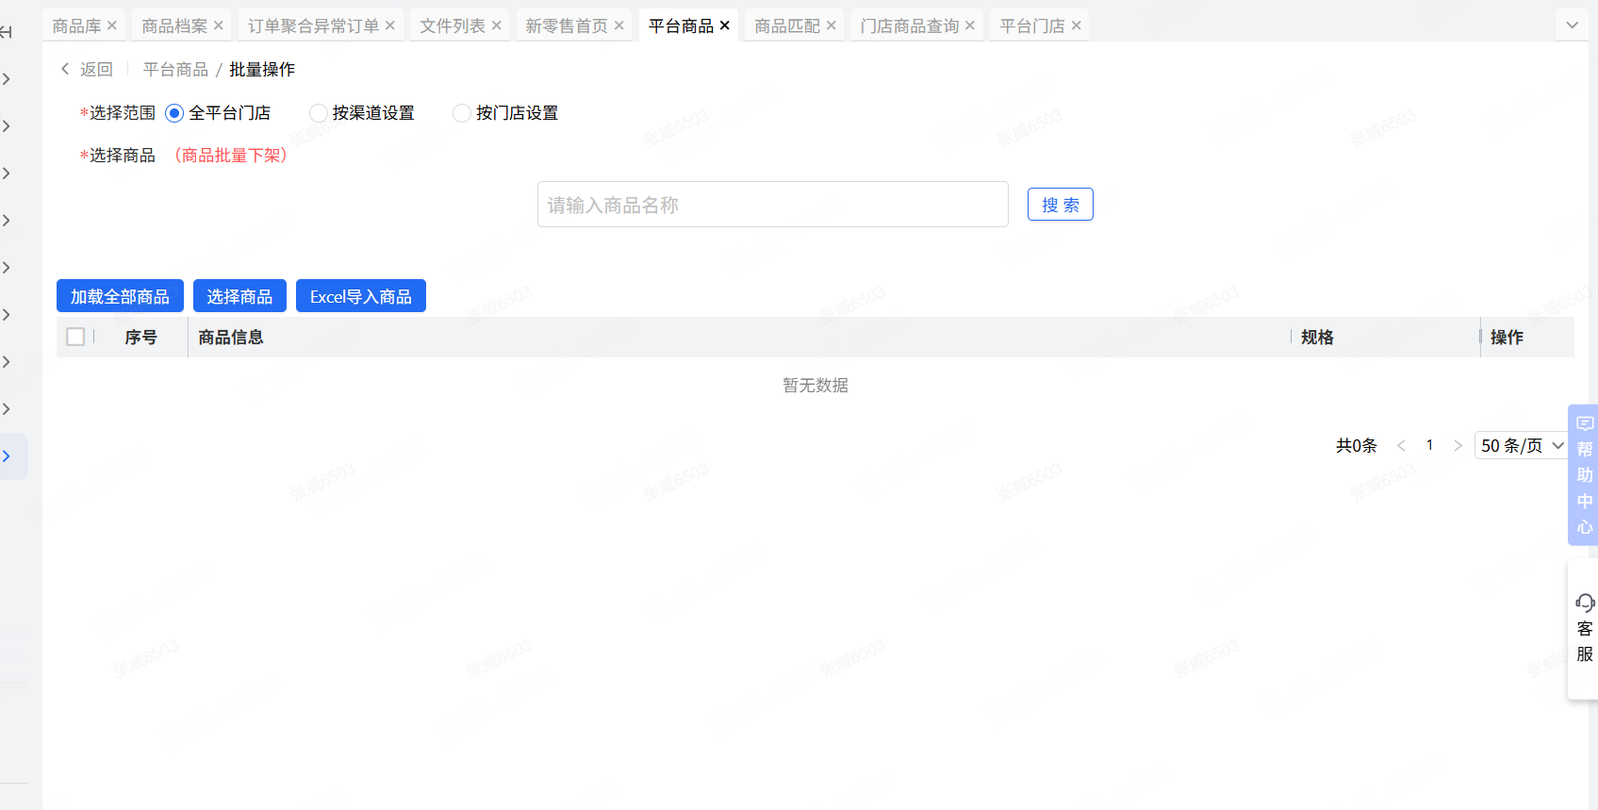Close the 文件列表 tab
Viewport: 1598px width, 810px height.
click(497, 25)
